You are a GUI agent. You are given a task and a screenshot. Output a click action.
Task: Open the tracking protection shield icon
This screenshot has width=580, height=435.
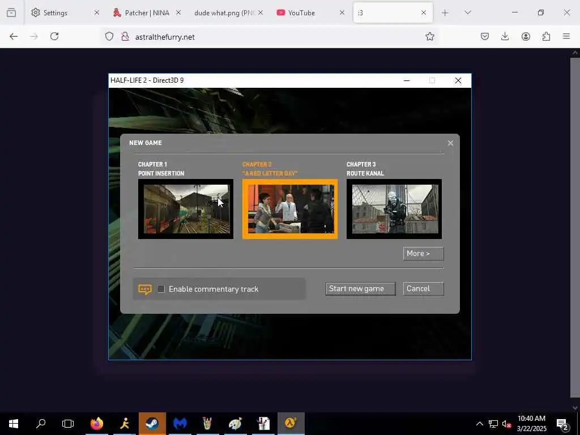109,36
